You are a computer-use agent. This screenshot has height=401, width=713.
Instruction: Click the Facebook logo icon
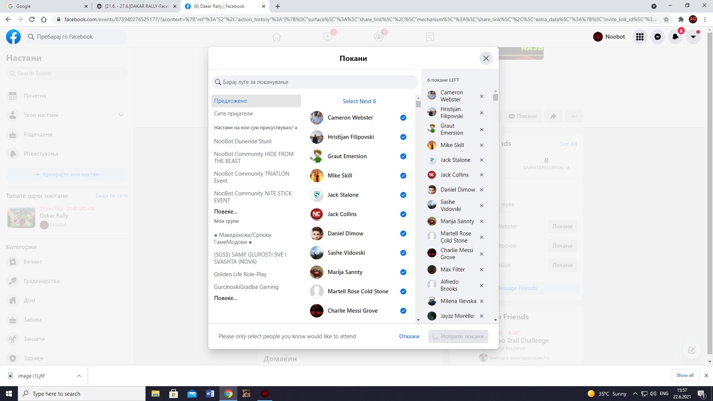[x=13, y=37]
